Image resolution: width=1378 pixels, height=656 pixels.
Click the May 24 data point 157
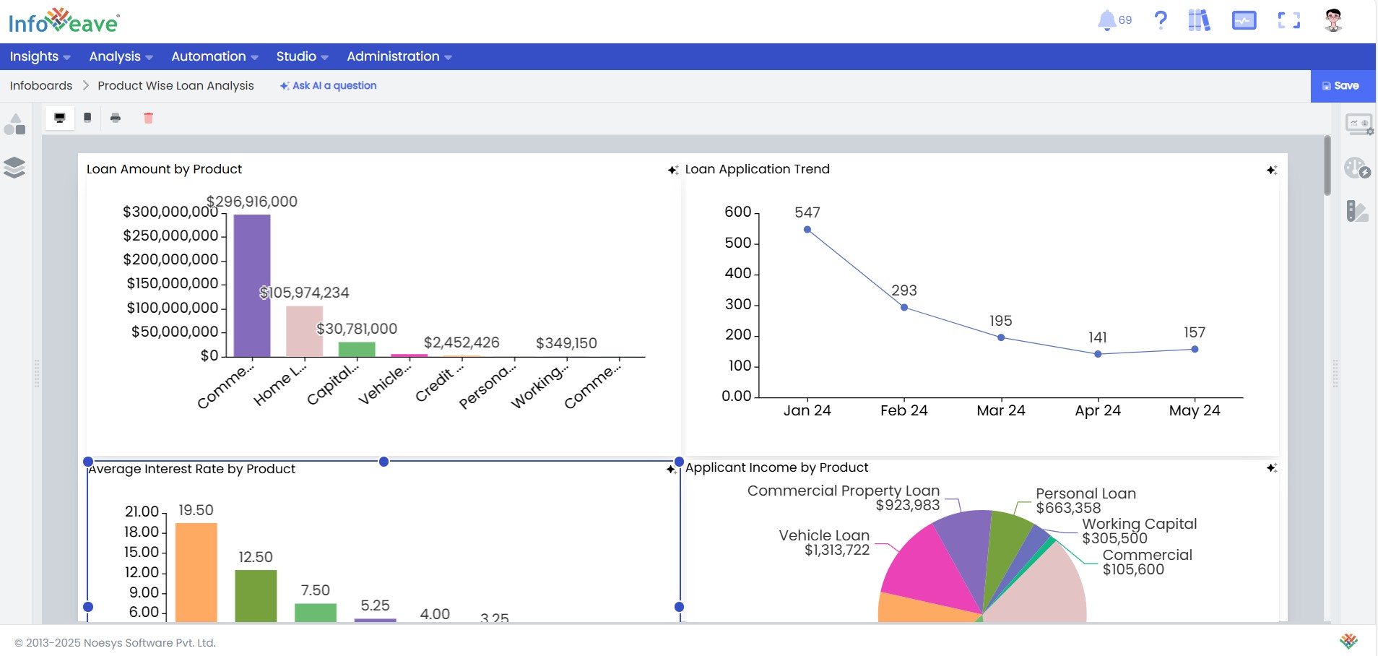[x=1195, y=349]
